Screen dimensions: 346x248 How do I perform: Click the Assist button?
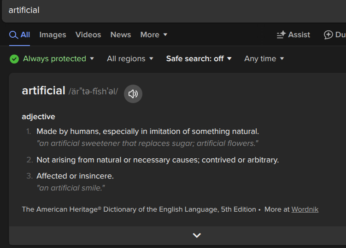[x=293, y=35]
